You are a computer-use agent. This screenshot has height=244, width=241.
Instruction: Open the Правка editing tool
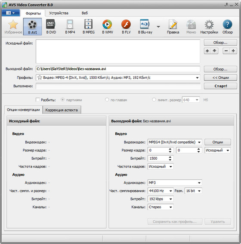coord(173,27)
